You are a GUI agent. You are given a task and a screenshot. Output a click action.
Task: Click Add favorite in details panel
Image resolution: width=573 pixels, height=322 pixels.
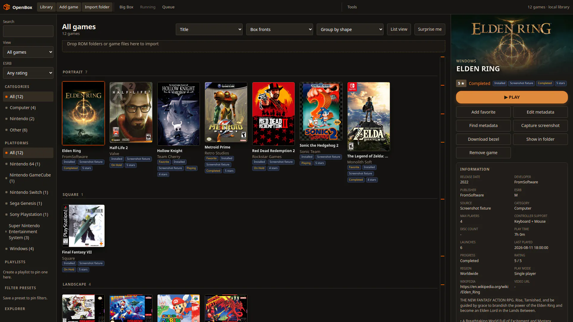[483, 112]
